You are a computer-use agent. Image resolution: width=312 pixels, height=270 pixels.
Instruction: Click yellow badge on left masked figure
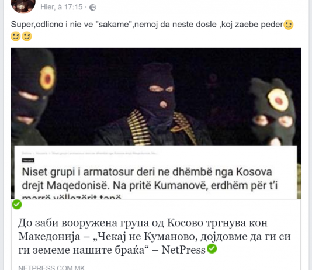tap(47, 78)
